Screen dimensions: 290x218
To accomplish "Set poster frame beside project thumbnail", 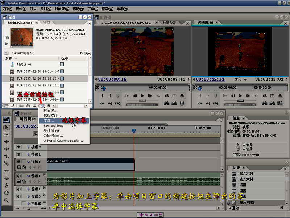I will (x=7, y=38).
